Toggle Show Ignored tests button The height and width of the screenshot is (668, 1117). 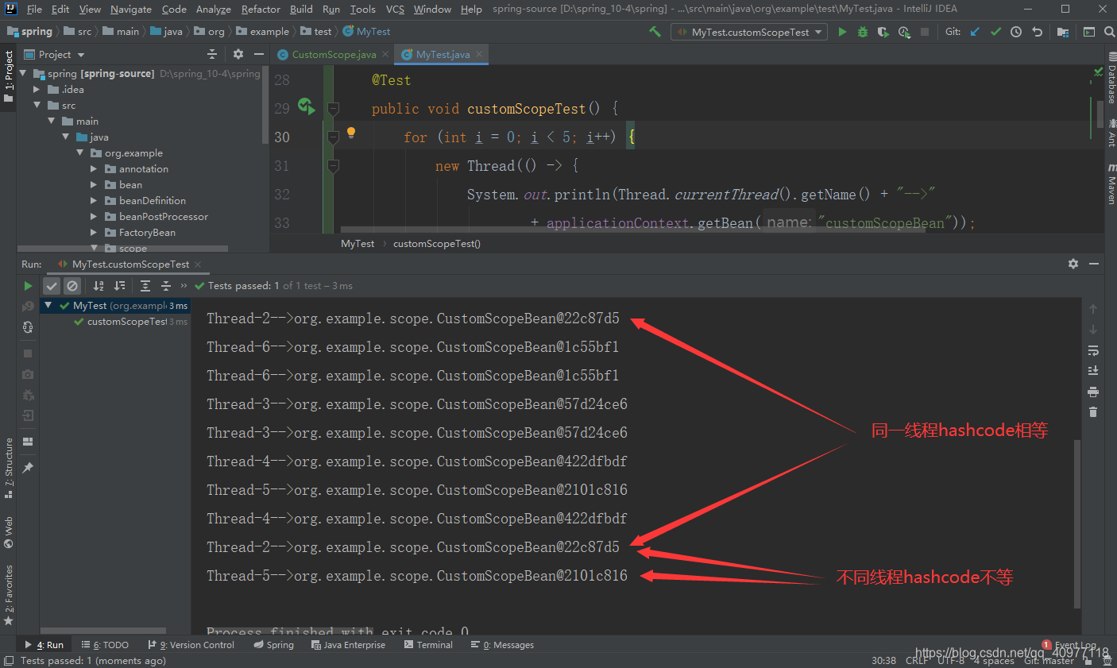[72, 286]
